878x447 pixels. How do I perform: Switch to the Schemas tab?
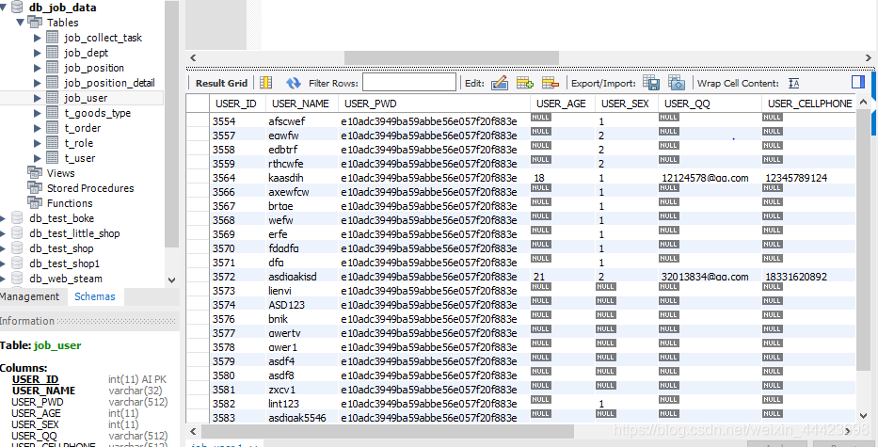[95, 296]
